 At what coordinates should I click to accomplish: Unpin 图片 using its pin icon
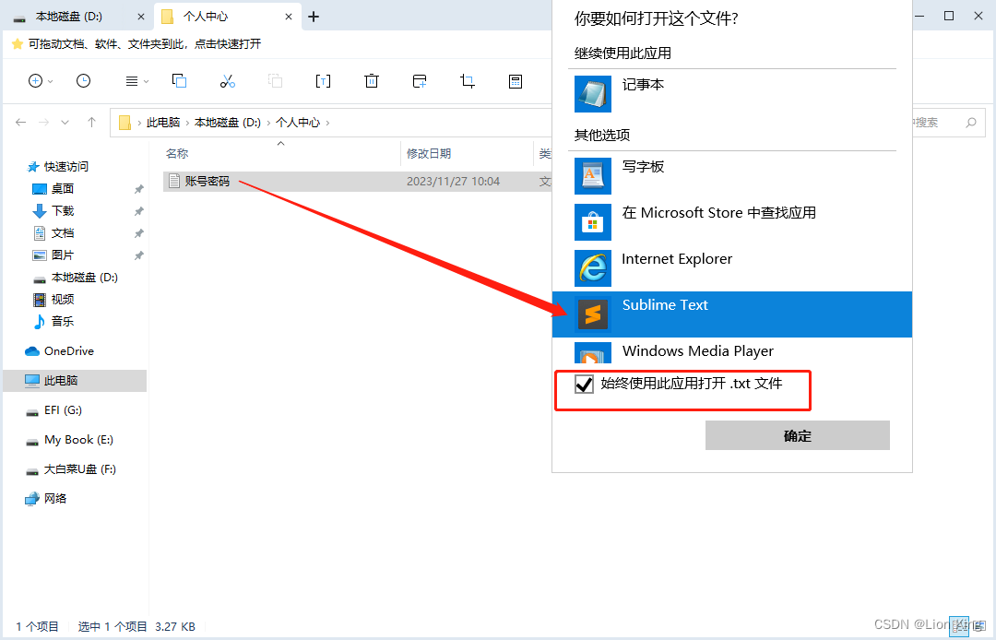[138, 255]
